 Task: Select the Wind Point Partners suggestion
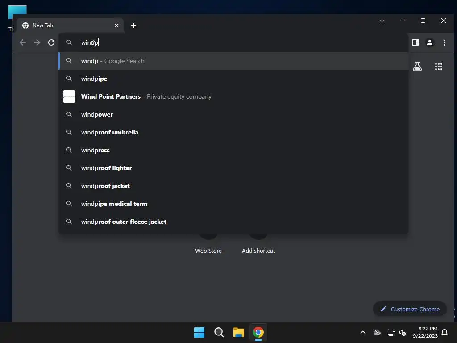click(233, 96)
